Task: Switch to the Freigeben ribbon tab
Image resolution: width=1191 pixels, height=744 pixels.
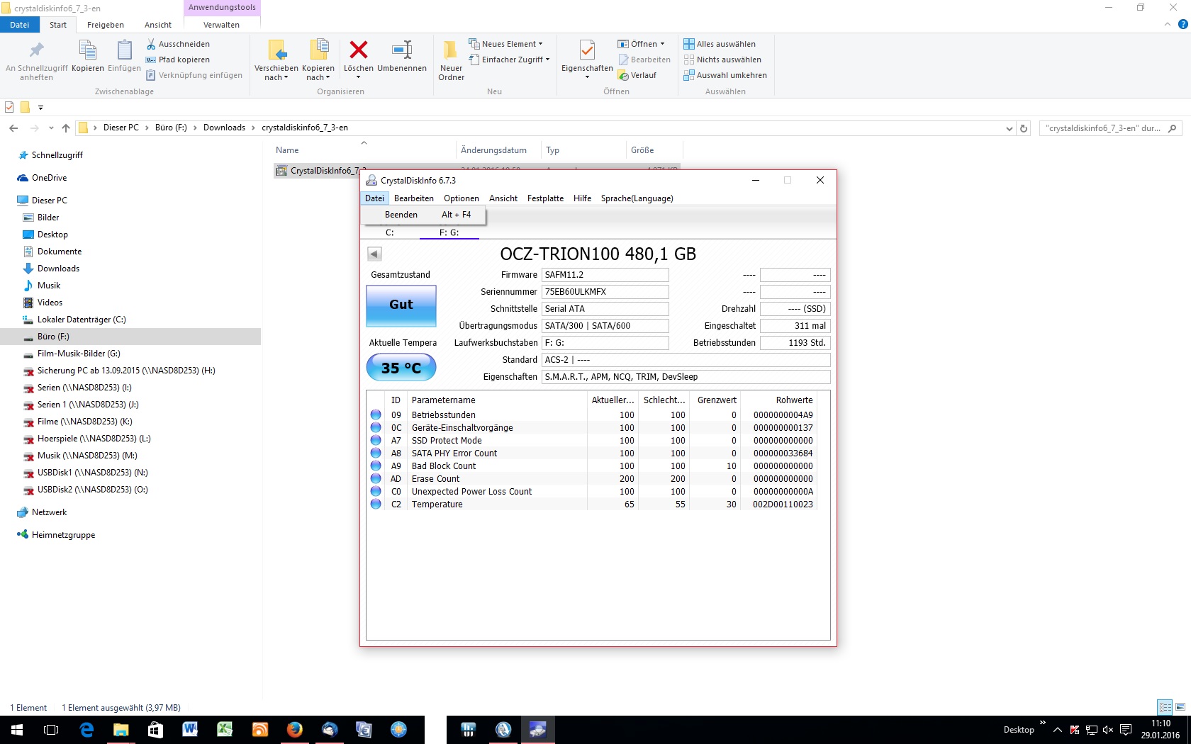Action: (106, 25)
